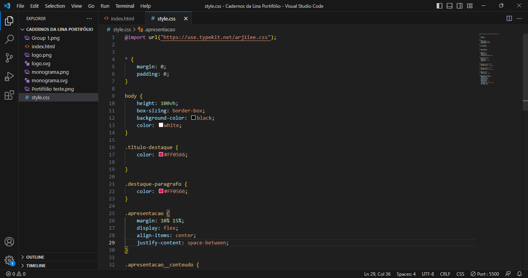Viewport: 528px width, 278px height.
Task: Change indentation via Spaces: 4
Action: pyautogui.click(x=406, y=274)
